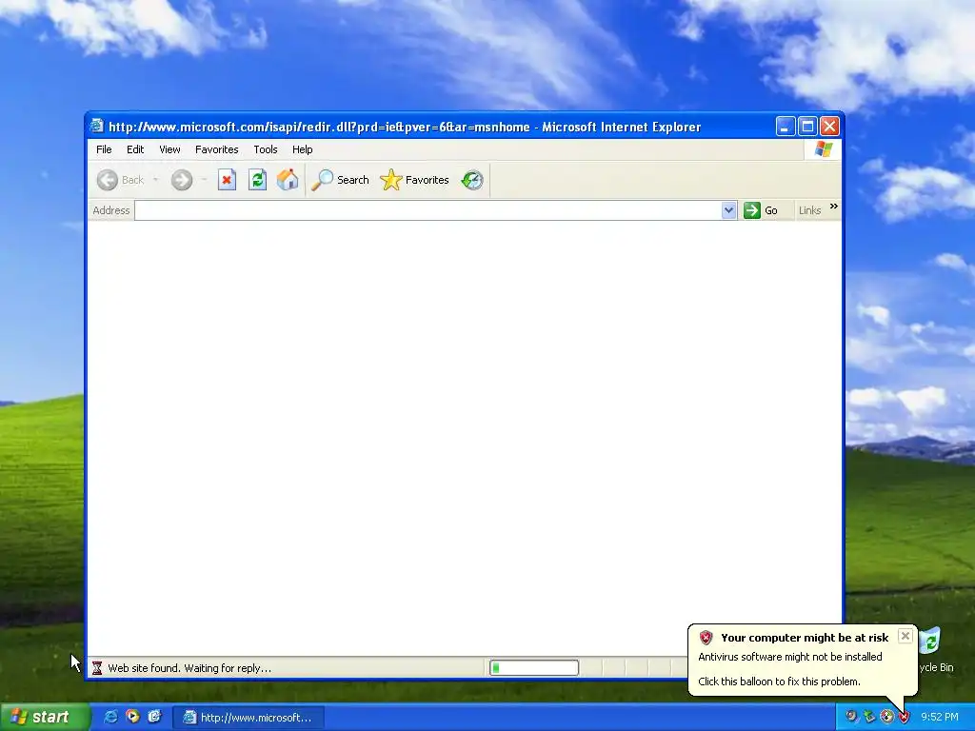
Task: Open the Forward button history dropdown arrow
Action: (204, 180)
